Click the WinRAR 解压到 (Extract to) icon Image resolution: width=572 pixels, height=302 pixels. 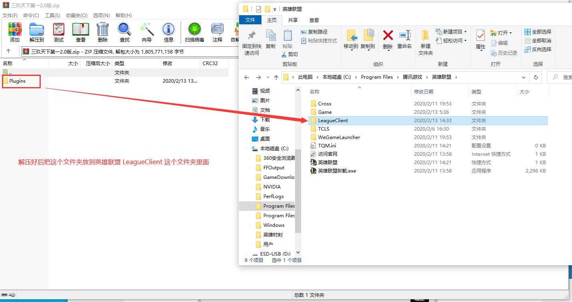[x=37, y=32]
